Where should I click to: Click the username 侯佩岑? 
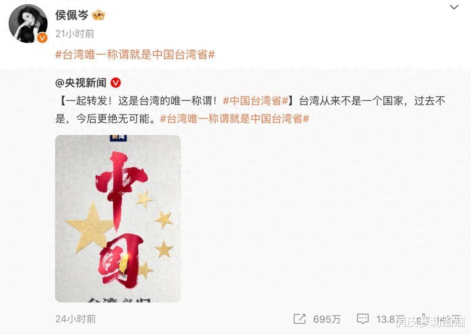[72, 15]
